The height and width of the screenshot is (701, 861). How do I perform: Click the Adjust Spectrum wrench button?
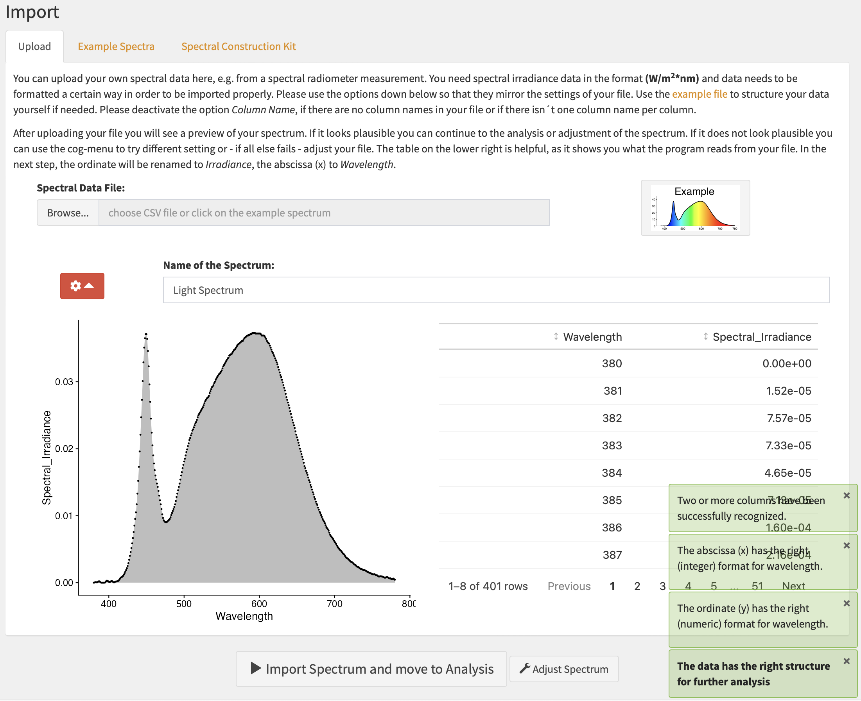pyautogui.click(x=563, y=669)
